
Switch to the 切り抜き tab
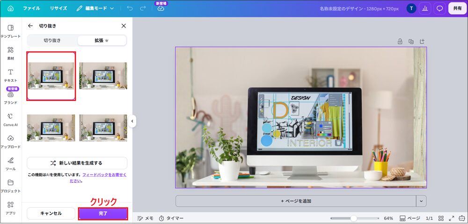pos(52,40)
